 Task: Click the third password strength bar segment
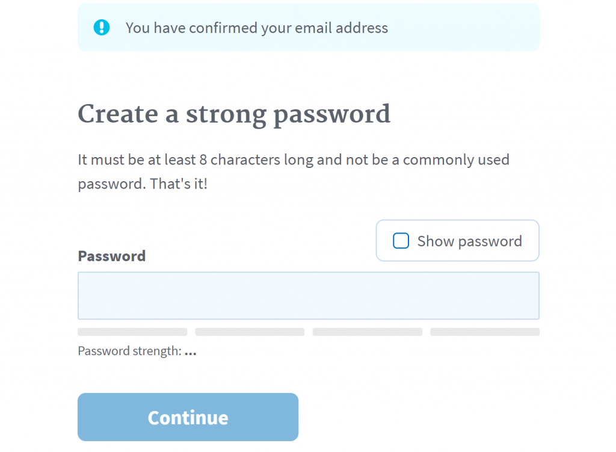tap(367, 332)
